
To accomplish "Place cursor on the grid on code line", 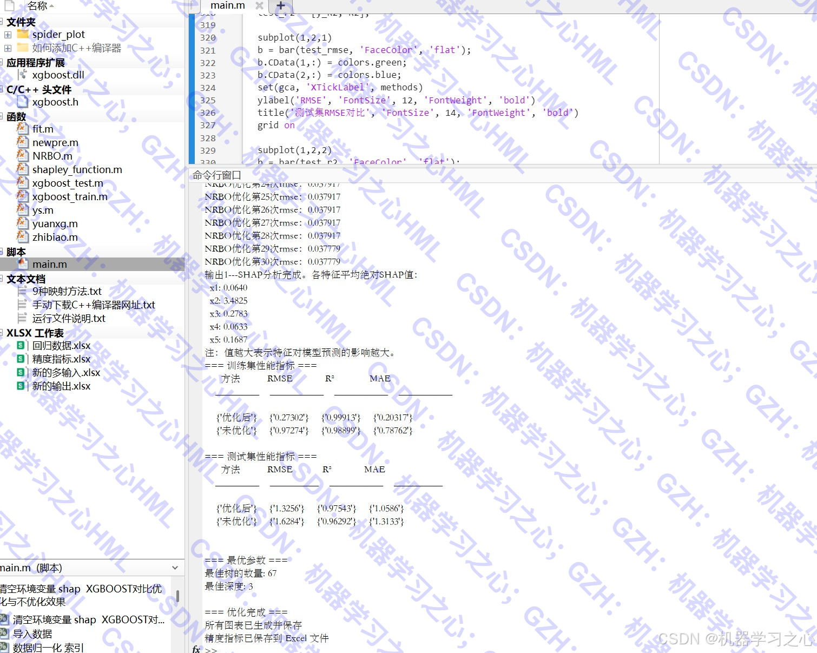I will [x=276, y=125].
